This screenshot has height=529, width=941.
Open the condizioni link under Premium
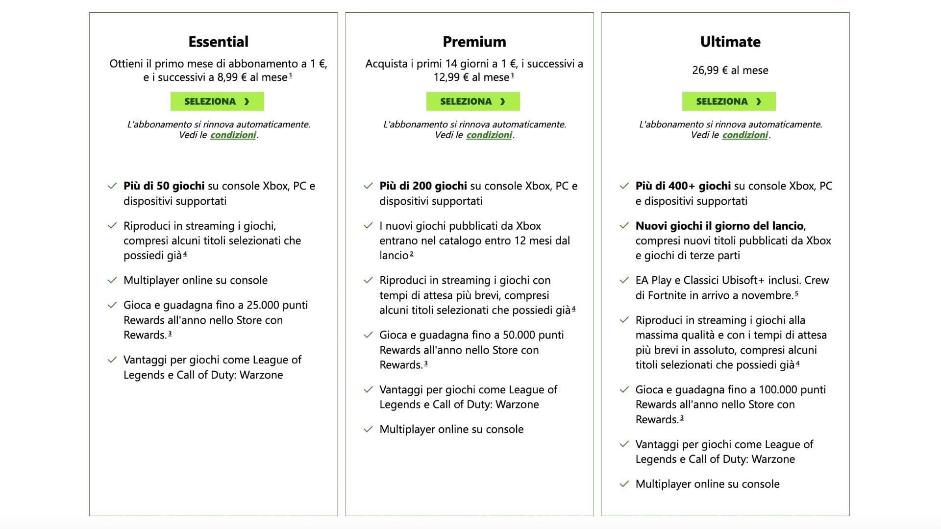[489, 135]
